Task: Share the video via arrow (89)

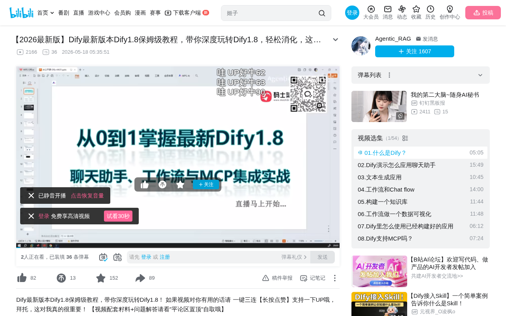Action: click(x=140, y=278)
